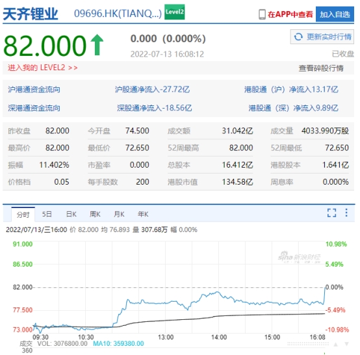Click 港股市值 value 134.58亿
The height and width of the screenshot is (355, 360).
[237, 182]
